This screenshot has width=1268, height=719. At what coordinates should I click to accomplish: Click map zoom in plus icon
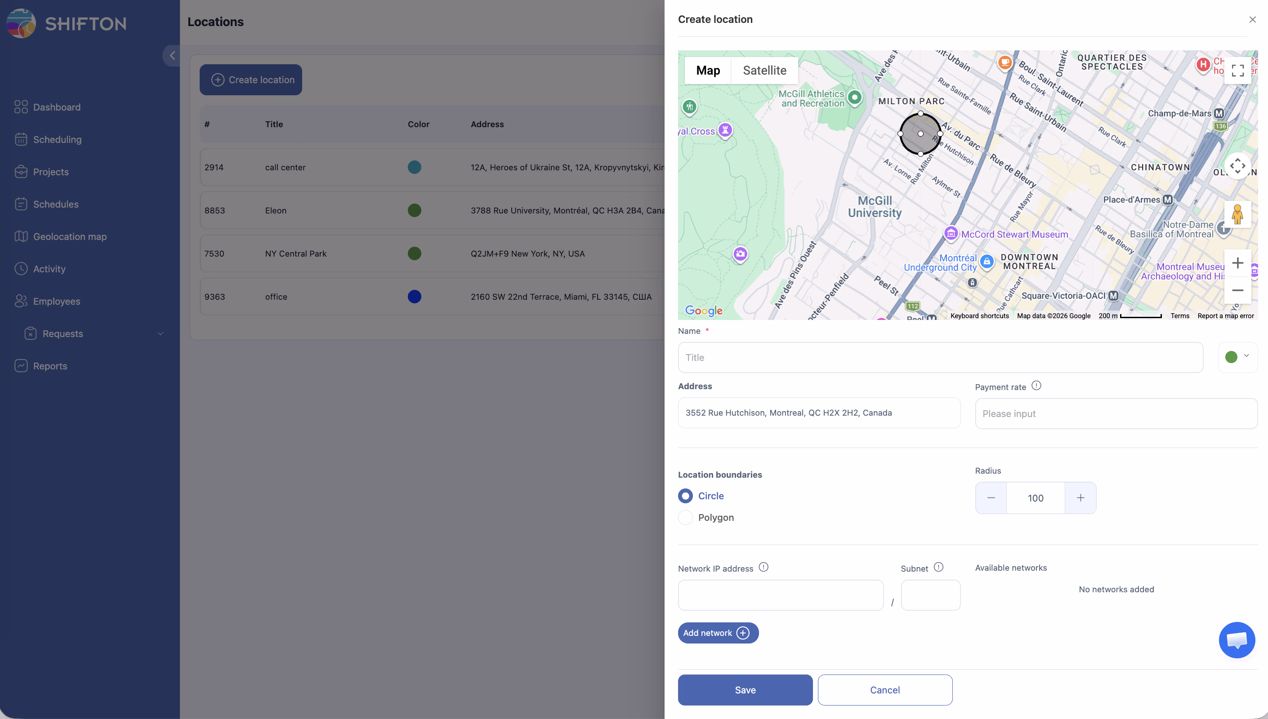click(1237, 263)
